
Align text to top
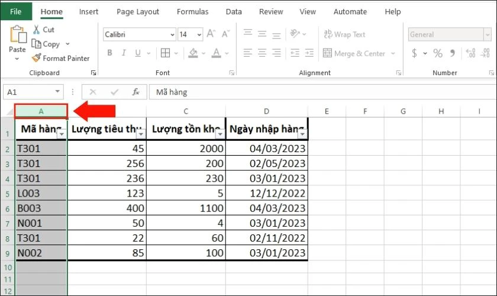pos(248,34)
